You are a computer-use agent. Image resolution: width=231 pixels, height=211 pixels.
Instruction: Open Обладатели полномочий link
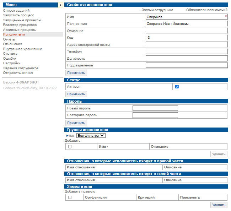click(206, 10)
